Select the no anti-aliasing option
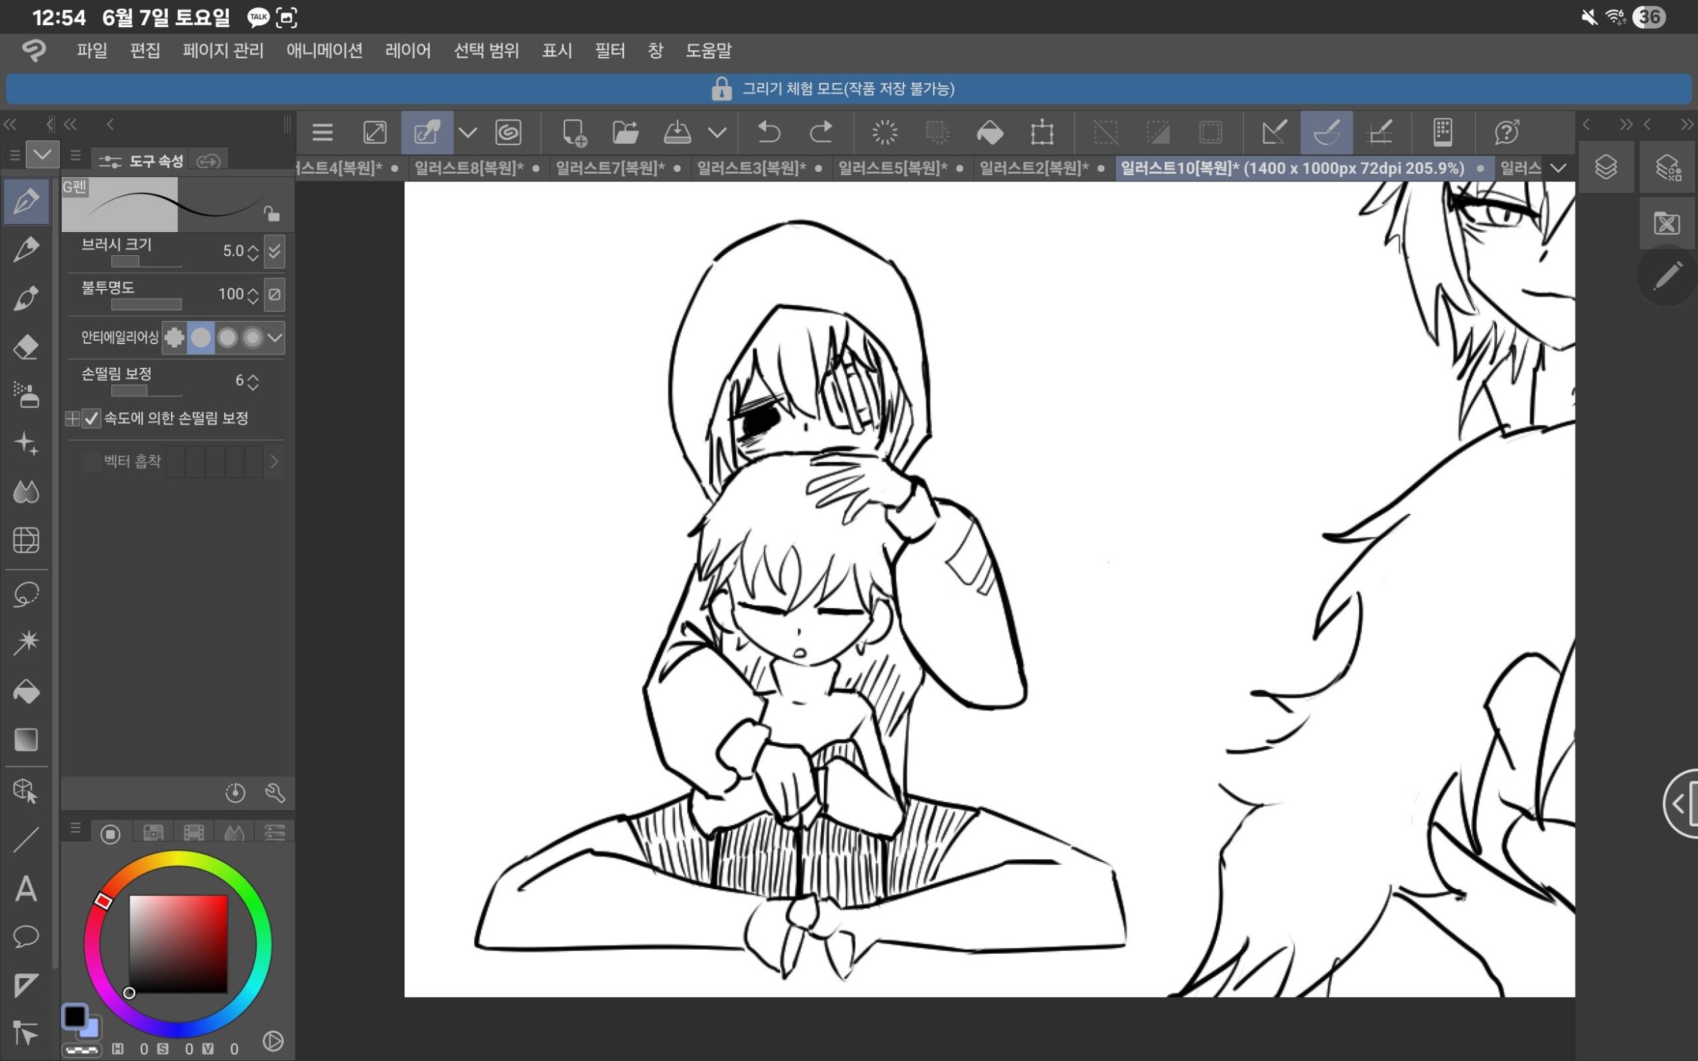 pyautogui.click(x=174, y=338)
